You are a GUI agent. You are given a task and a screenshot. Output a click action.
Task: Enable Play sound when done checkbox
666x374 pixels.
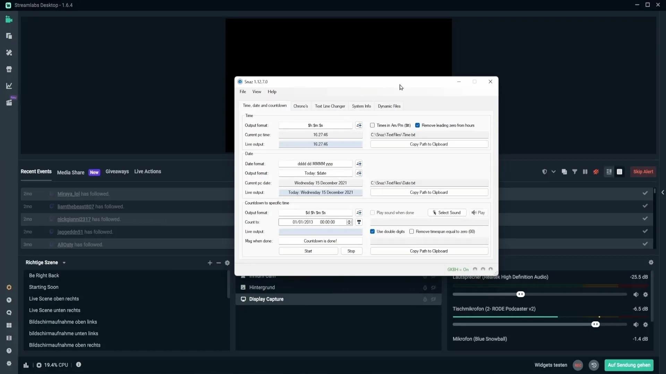click(373, 213)
